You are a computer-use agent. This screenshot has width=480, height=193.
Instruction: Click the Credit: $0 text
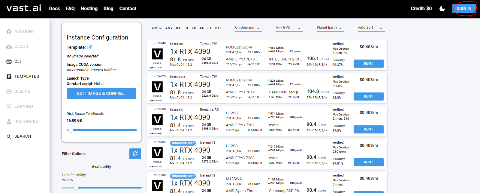(421, 8)
